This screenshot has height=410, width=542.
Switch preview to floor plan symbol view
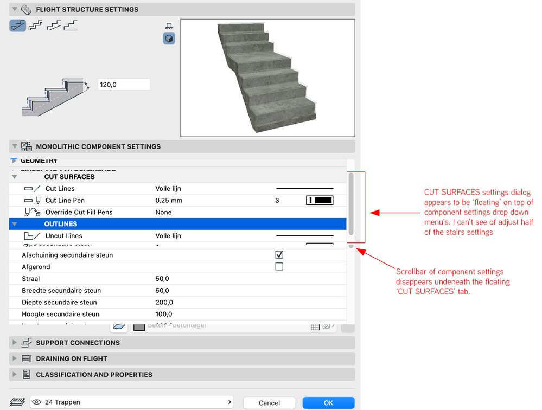[169, 26]
